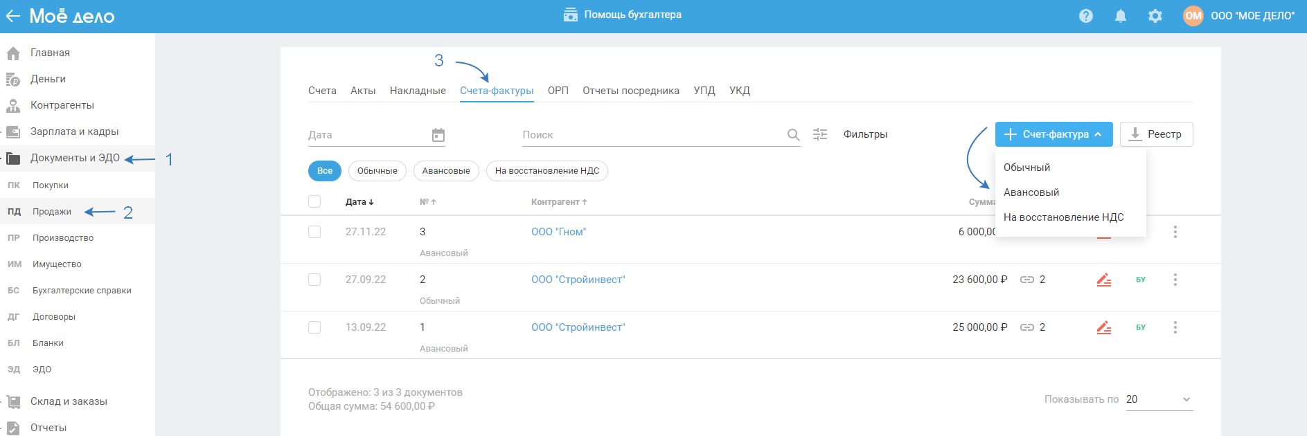Choose Авансовый from the dropdown list
This screenshot has width=1307, height=436.
tap(1031, 192)
